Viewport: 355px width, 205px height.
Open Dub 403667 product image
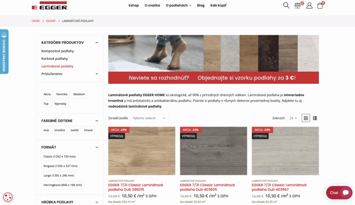[285, 151]
